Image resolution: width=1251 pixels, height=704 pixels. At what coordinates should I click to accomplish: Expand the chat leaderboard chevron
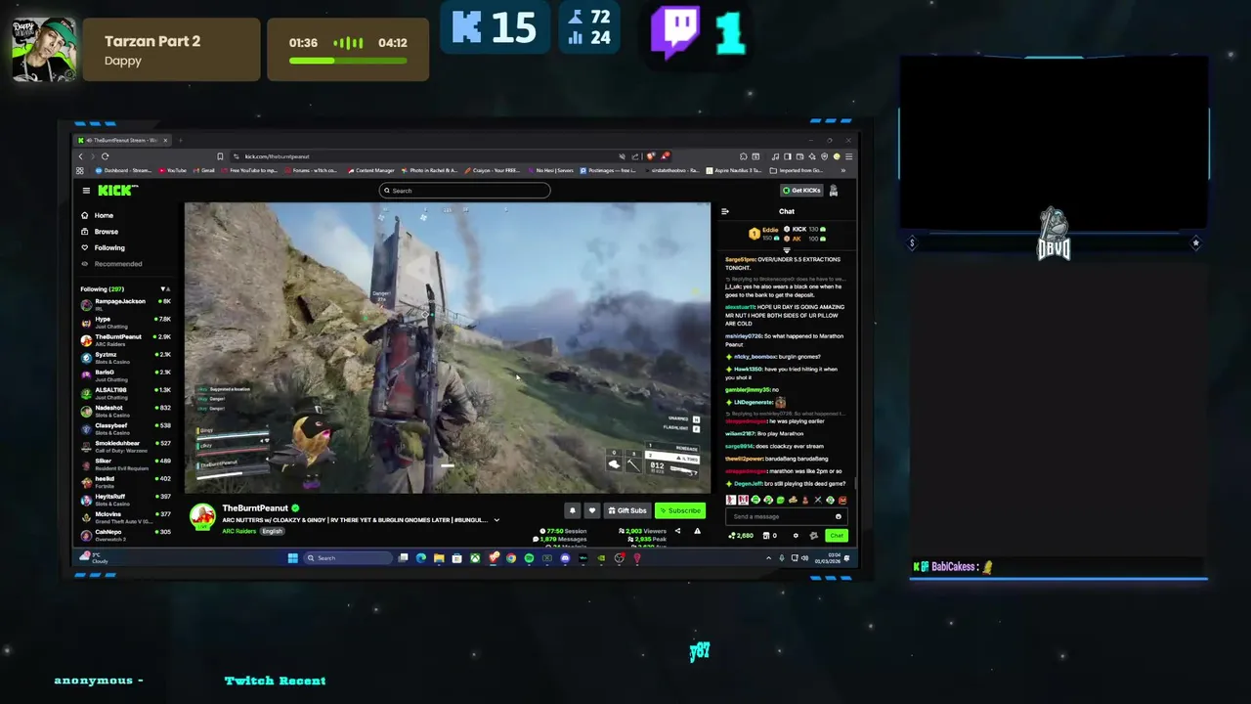pyautogui.click(x=787, y=249)
